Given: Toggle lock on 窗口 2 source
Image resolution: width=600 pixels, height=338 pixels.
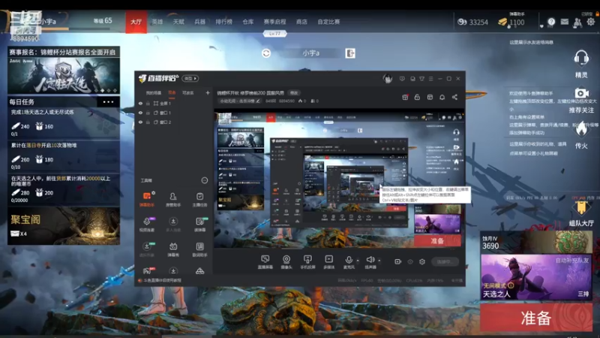Looking at the screenshot, I should [x=148, y=122].
